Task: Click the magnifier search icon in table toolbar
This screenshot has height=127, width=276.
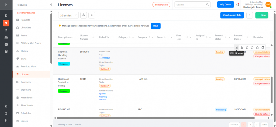Action: coord(92,15)
